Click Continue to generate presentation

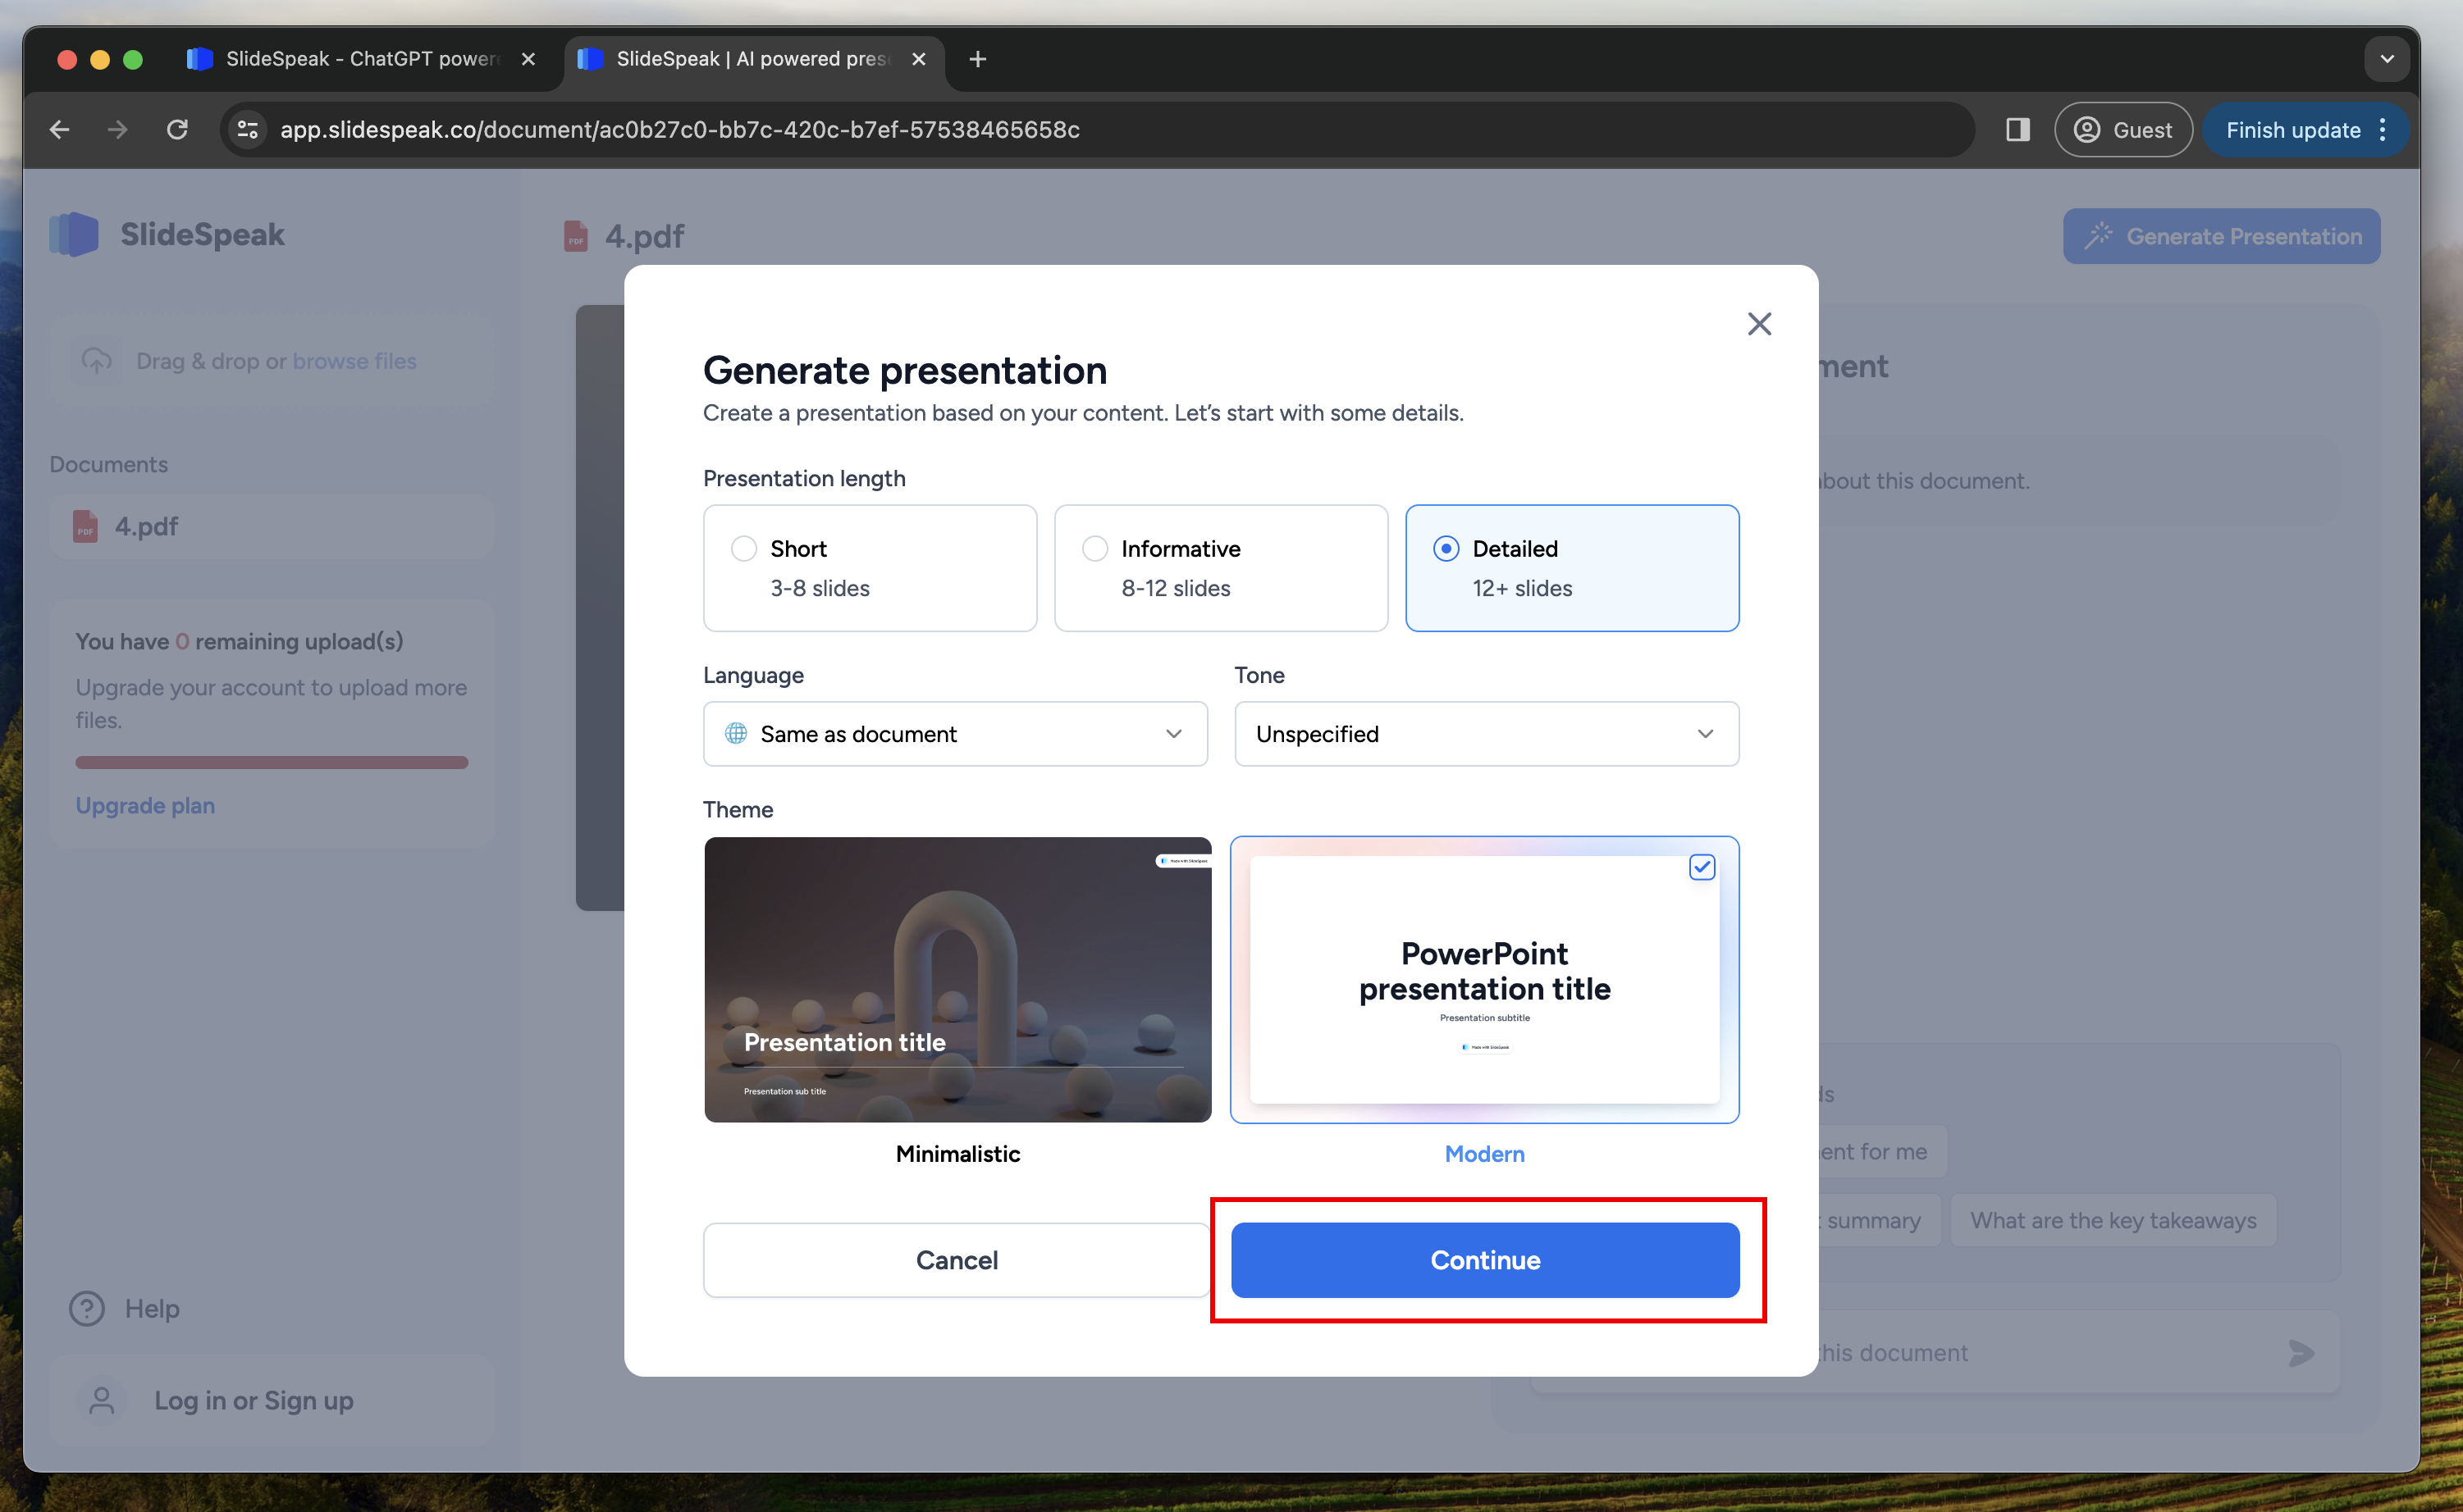pyautogui.click(x=1485, y=1260)
